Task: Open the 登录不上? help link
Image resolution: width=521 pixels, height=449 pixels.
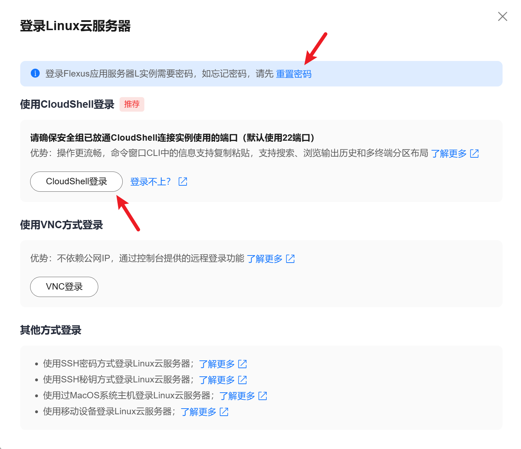Action: 150,182
